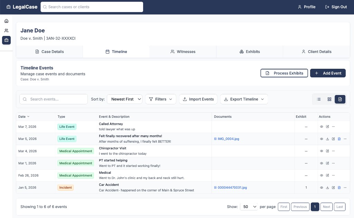Open the Exhibits tab
This screenshot has height=218, width=354.
pos(250,51)
